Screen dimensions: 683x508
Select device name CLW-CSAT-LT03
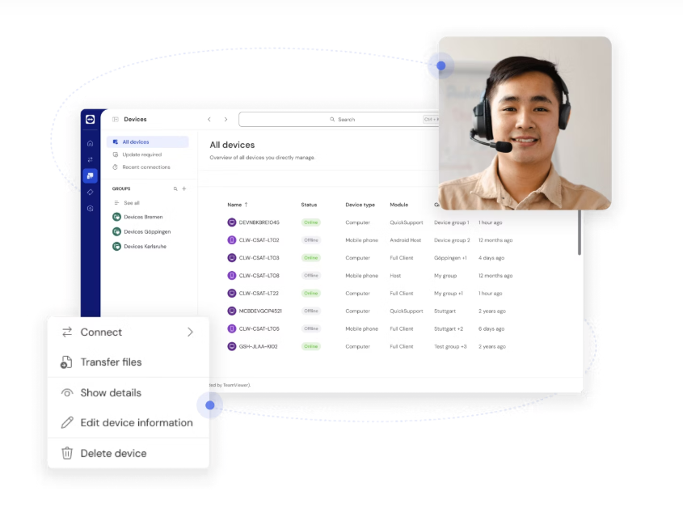259,258
